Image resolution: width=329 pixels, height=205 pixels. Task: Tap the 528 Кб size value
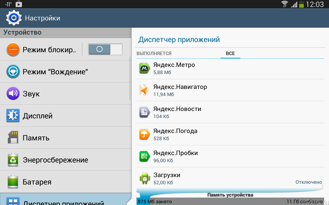coord(161,139)
